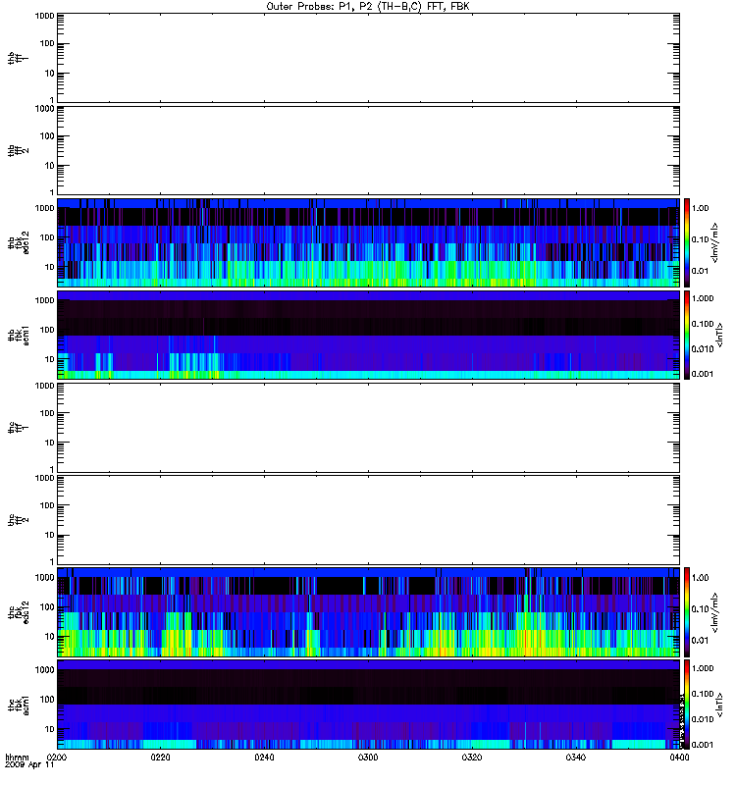Click the '1.000' tick on thb scm1 color bar

tap(703, 298)
